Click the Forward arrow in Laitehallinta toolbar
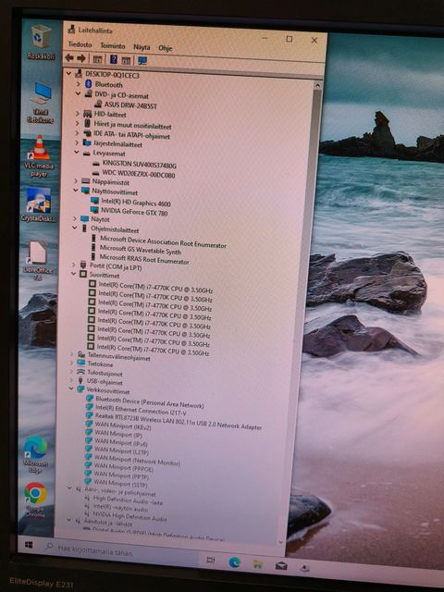The width and height of the screenshot is (444, 592). 80,58
